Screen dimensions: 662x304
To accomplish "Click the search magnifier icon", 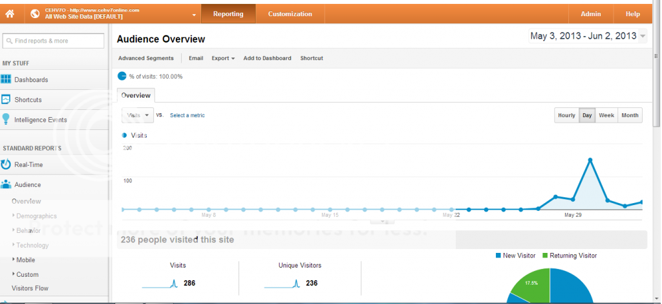I will 9,41.
